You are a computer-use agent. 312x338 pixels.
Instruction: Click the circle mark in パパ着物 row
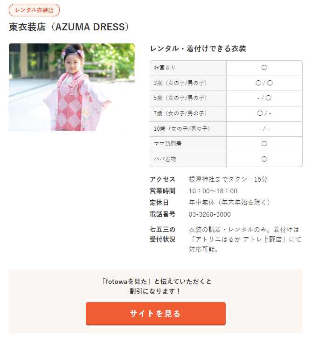pos(264,159)
